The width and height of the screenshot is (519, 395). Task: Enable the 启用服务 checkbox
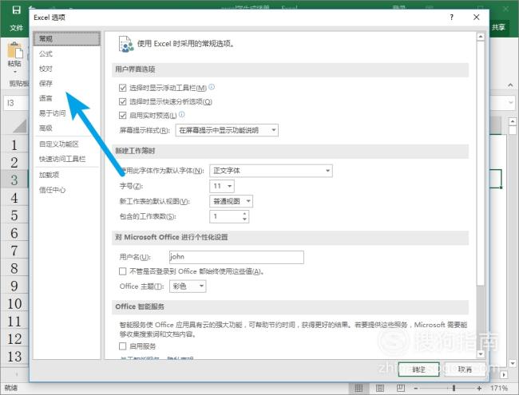pos(122,346)
